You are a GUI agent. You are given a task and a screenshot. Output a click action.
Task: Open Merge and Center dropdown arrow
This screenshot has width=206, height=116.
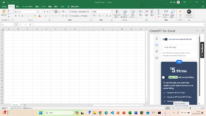pos(90,16)
